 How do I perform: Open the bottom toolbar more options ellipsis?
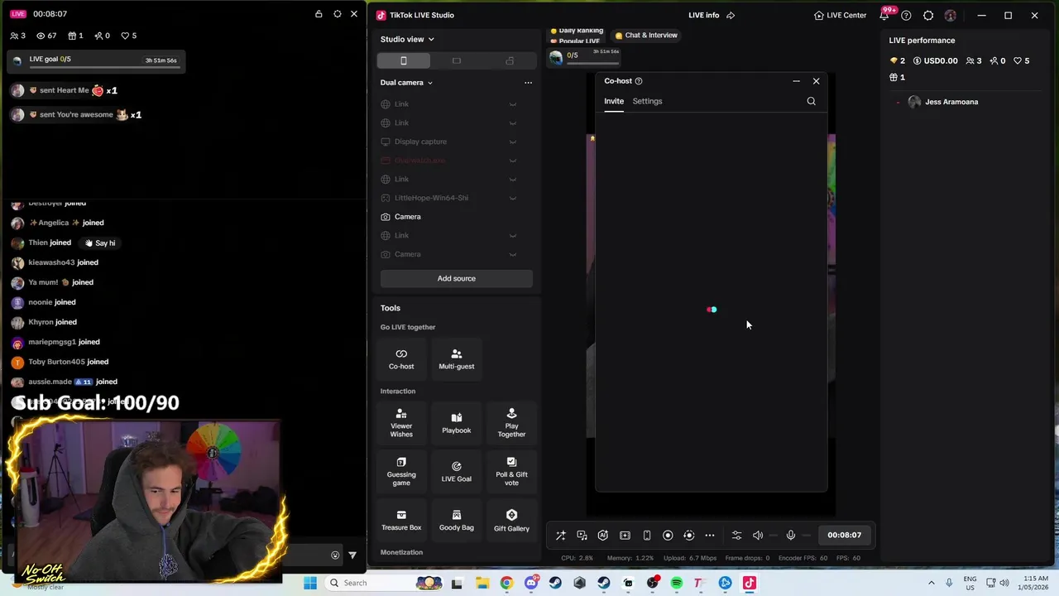pos(710,536)
